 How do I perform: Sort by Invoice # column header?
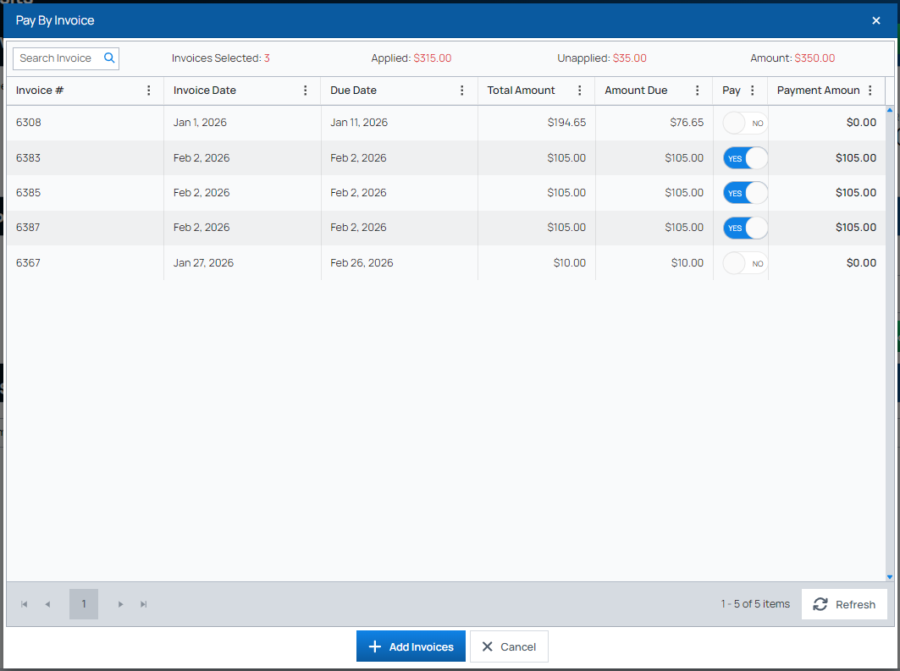click(x=40, y=90)
